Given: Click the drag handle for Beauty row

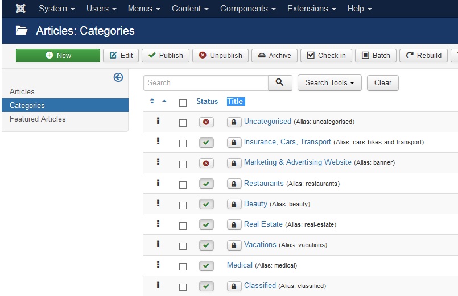Looking at the screenshot, I should 158,203.
